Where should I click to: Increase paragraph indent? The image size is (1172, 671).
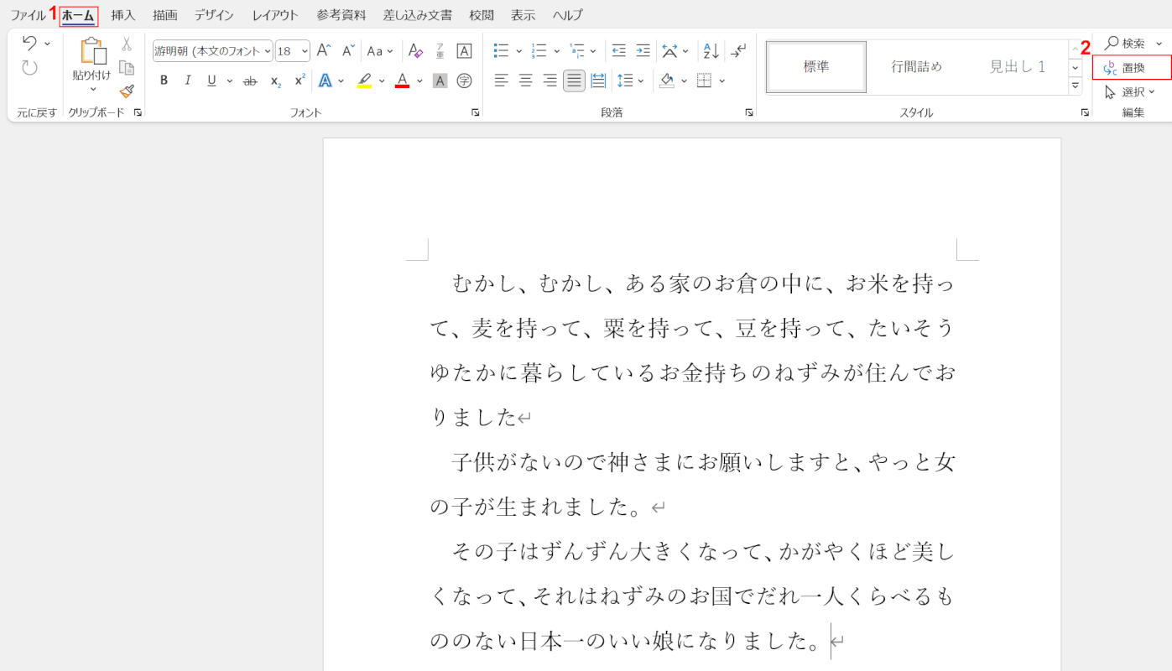click(643, 51)
